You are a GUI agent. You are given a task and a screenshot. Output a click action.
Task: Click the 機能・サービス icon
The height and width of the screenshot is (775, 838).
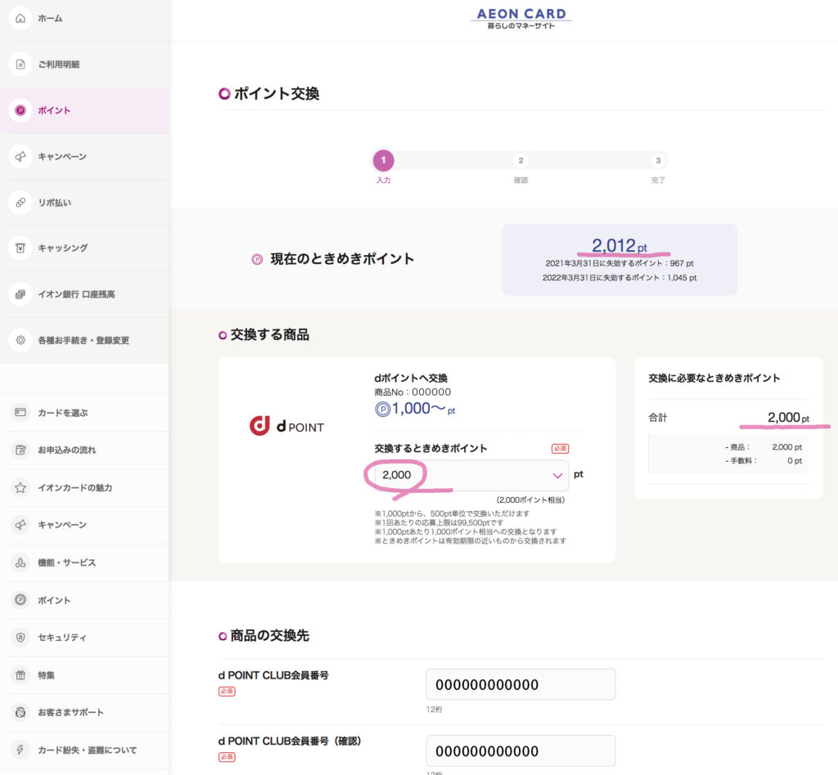tap(20, 562)
